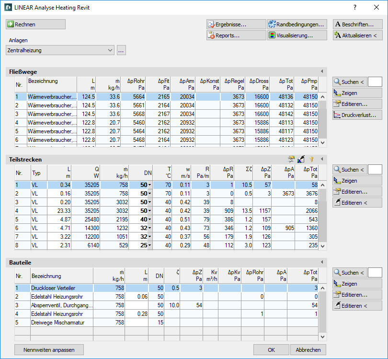Select the Druckloser Verteiler row
Image resolution: width=388 pixels, height=359 pixels.
[x=167, y=288]
